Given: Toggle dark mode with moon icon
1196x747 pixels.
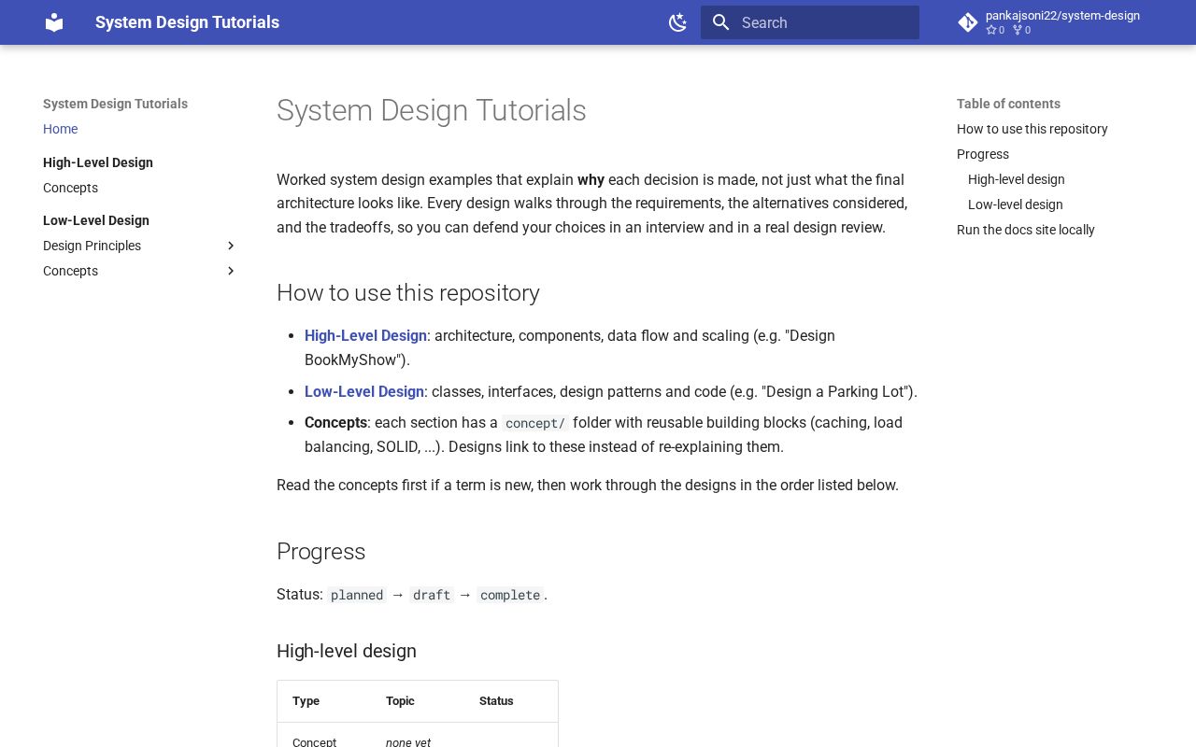Looking at the screenshot, I should pyautogui.click(x=678, y=22).
